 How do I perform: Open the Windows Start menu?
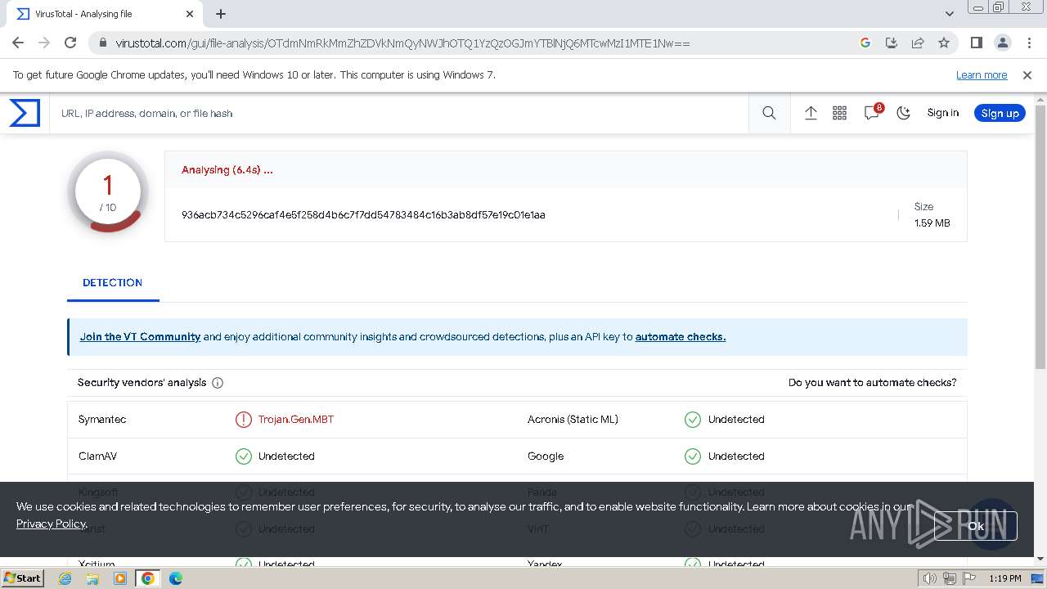(x=23, y=578)
